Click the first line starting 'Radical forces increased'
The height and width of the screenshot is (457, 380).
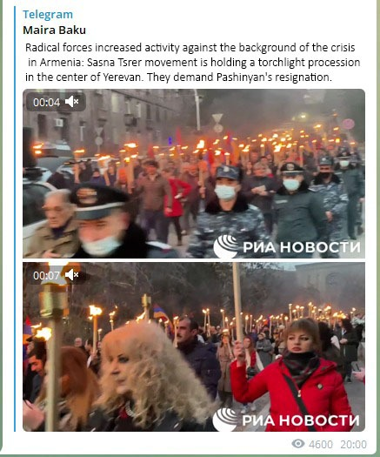coord(190,48)
